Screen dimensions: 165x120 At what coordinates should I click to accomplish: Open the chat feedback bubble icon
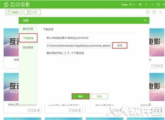coord(140,4)
